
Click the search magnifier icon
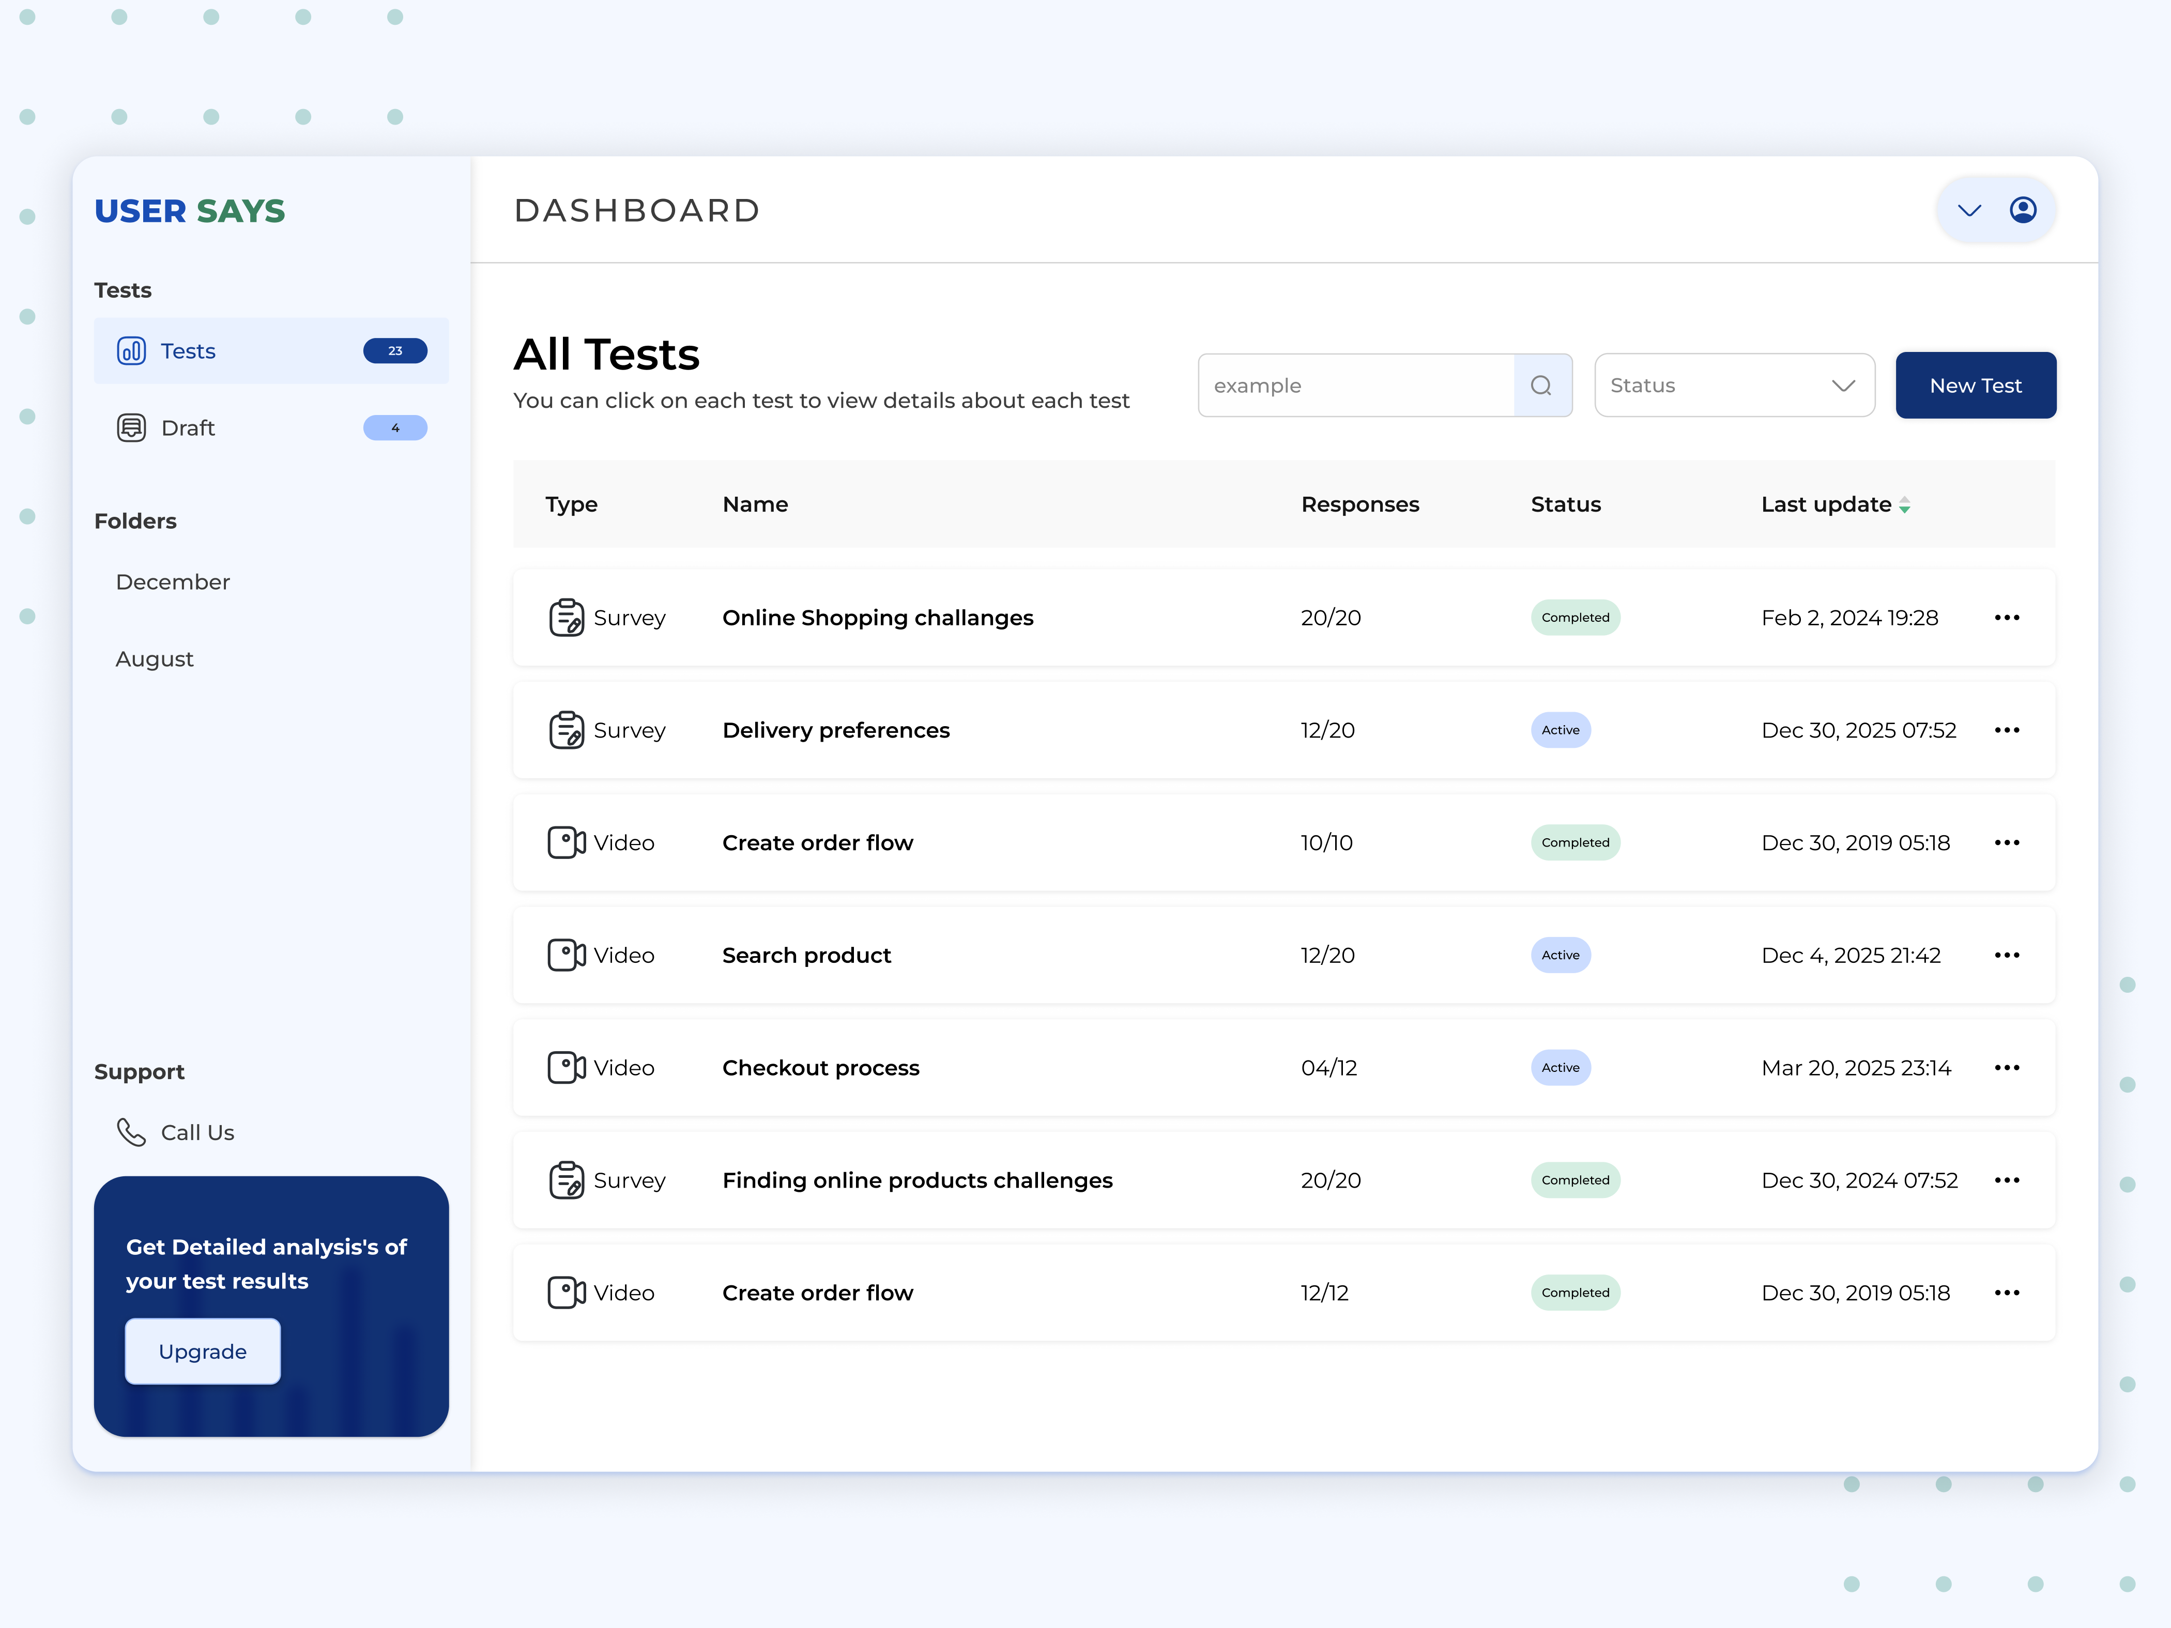tap(1541, 385)
